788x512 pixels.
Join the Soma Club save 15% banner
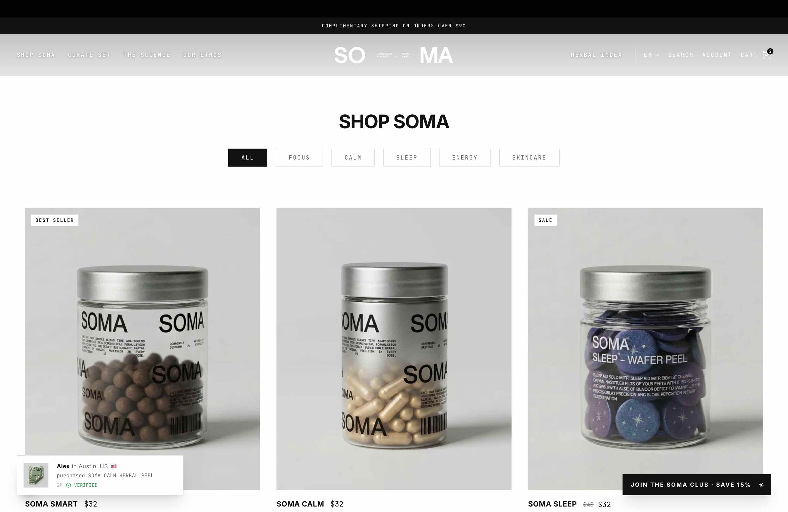tap(697, 485)
